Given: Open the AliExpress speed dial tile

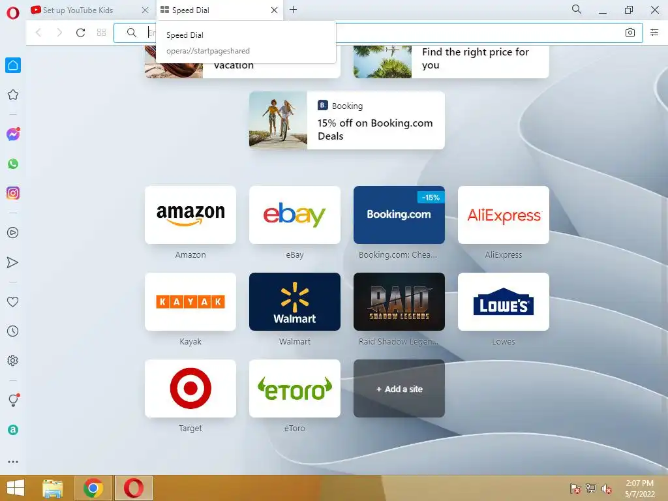Looking at the screenshot, I should 504,215.
